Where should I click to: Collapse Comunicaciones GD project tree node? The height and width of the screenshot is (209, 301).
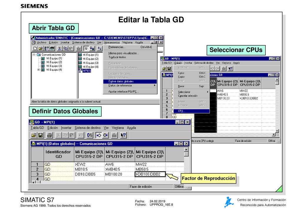34,55
